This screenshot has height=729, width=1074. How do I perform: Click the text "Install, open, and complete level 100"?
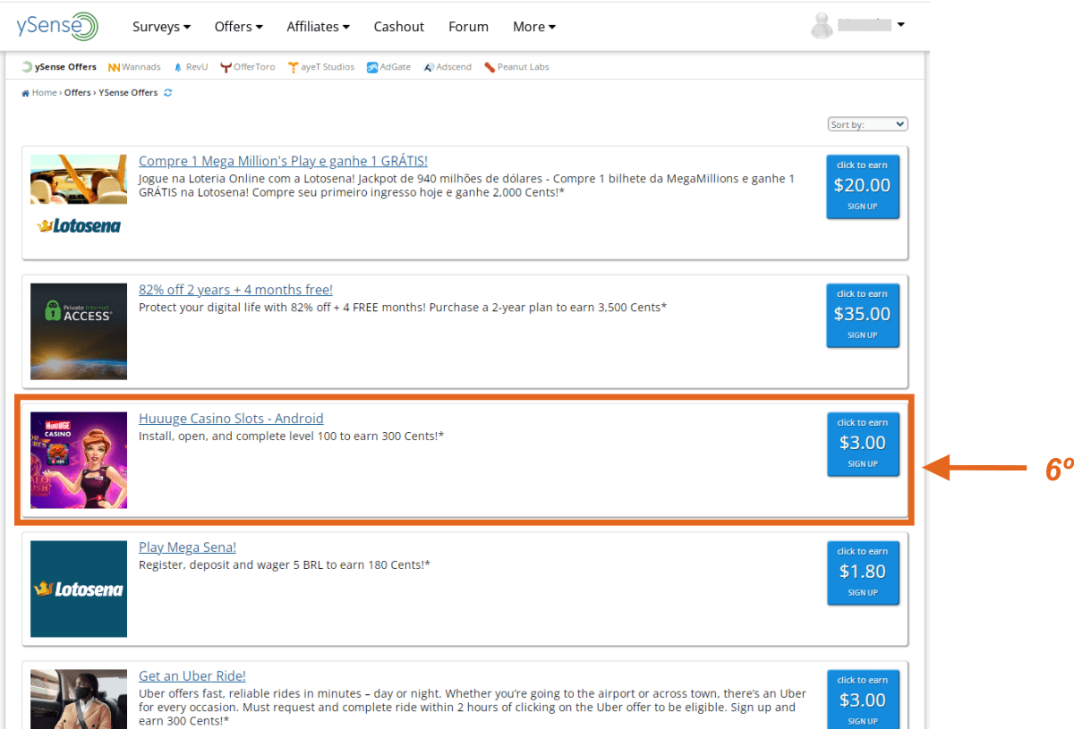[251, 437]
